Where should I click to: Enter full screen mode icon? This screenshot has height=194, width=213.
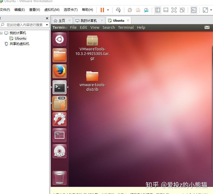174,10
